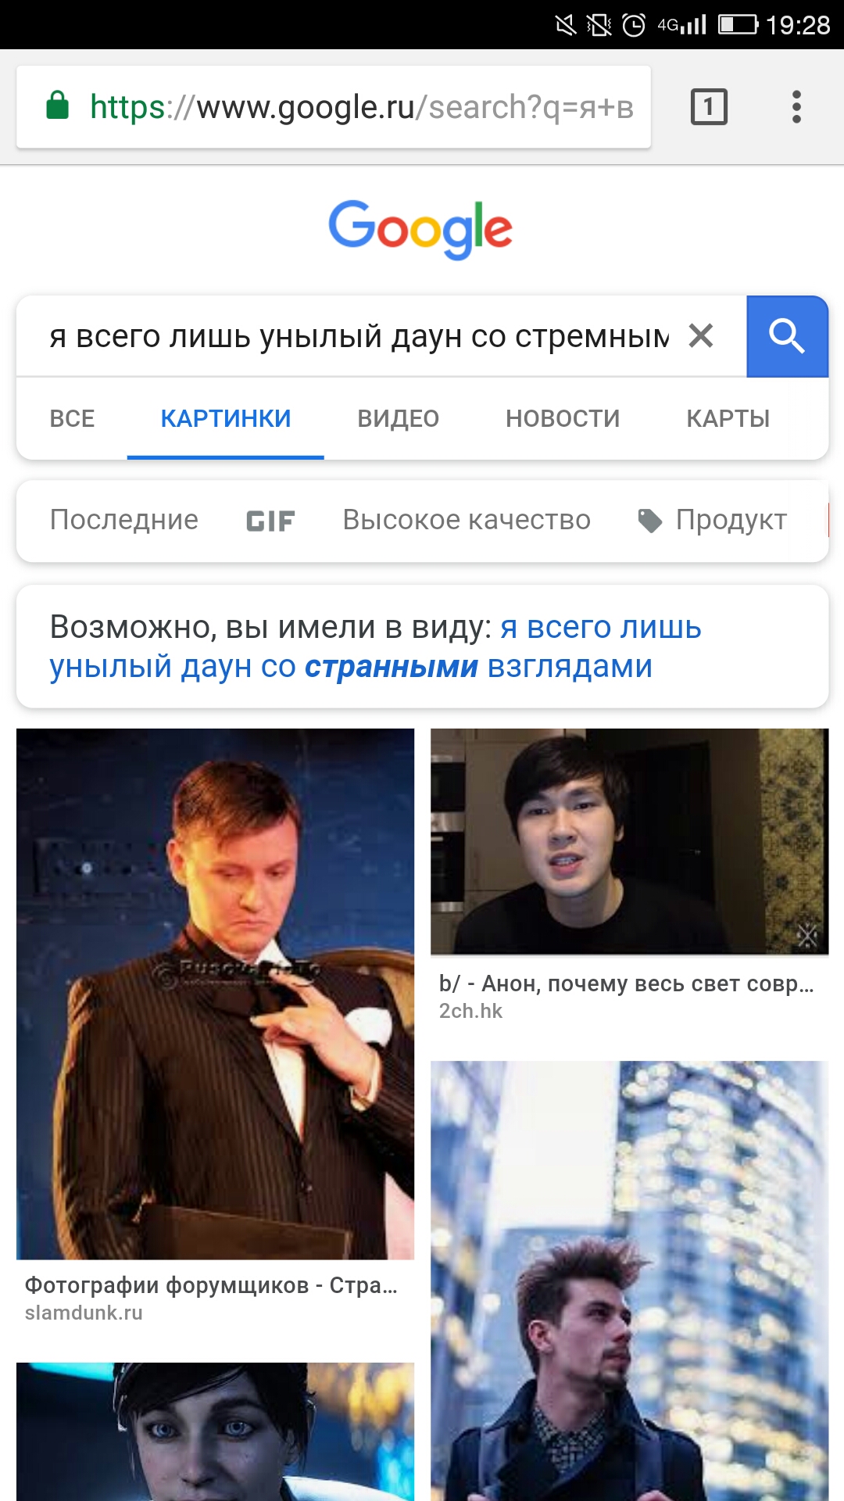The height and width of the screenshot is (1501, 844).
Task: Apply the Последние filter chip
Action: pyautogui.click(x=124, y=520)
